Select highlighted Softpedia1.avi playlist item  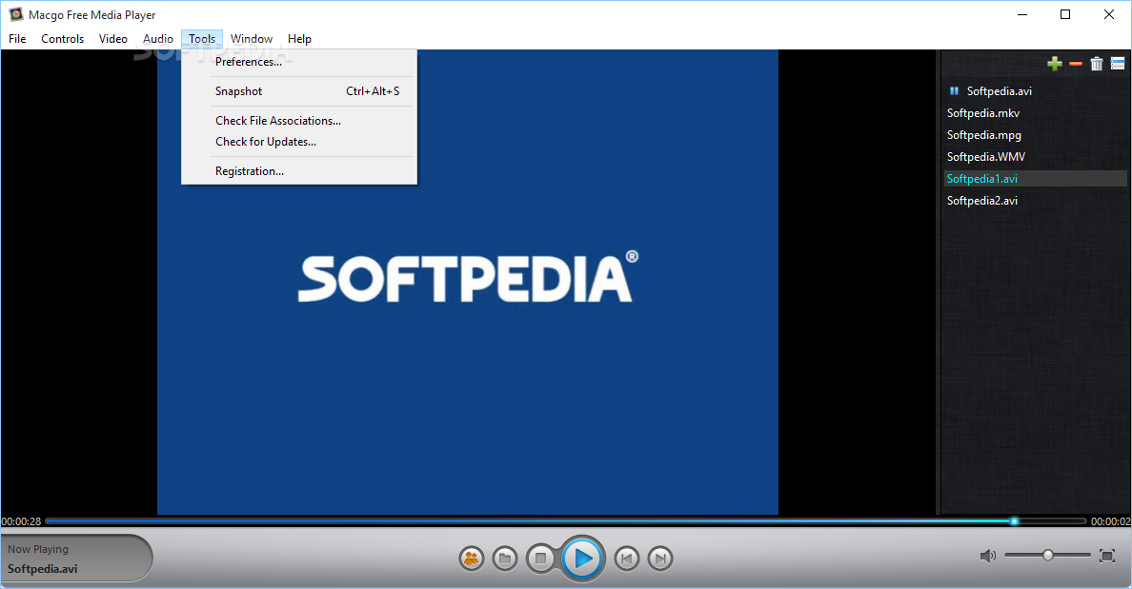[1035, 178]
